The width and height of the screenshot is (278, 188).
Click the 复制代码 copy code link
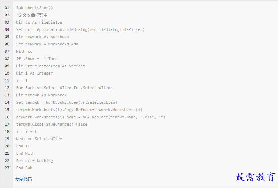point(23,179)
